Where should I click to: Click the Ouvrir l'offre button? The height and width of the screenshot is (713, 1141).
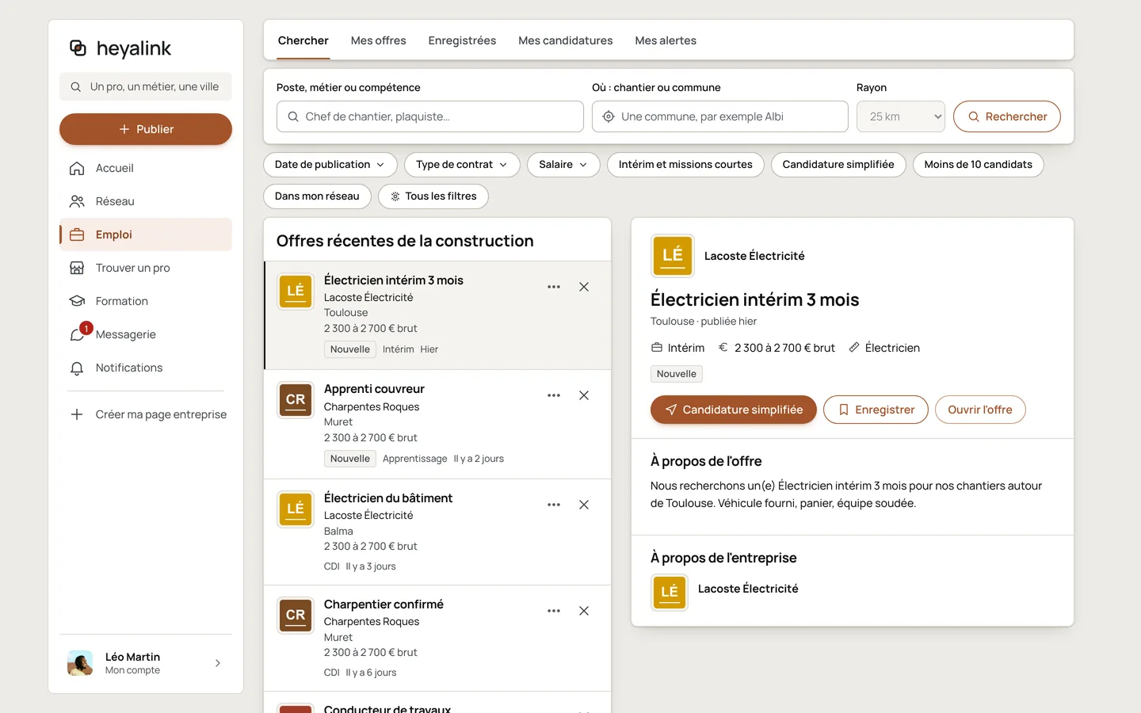(x=980, y=410)
